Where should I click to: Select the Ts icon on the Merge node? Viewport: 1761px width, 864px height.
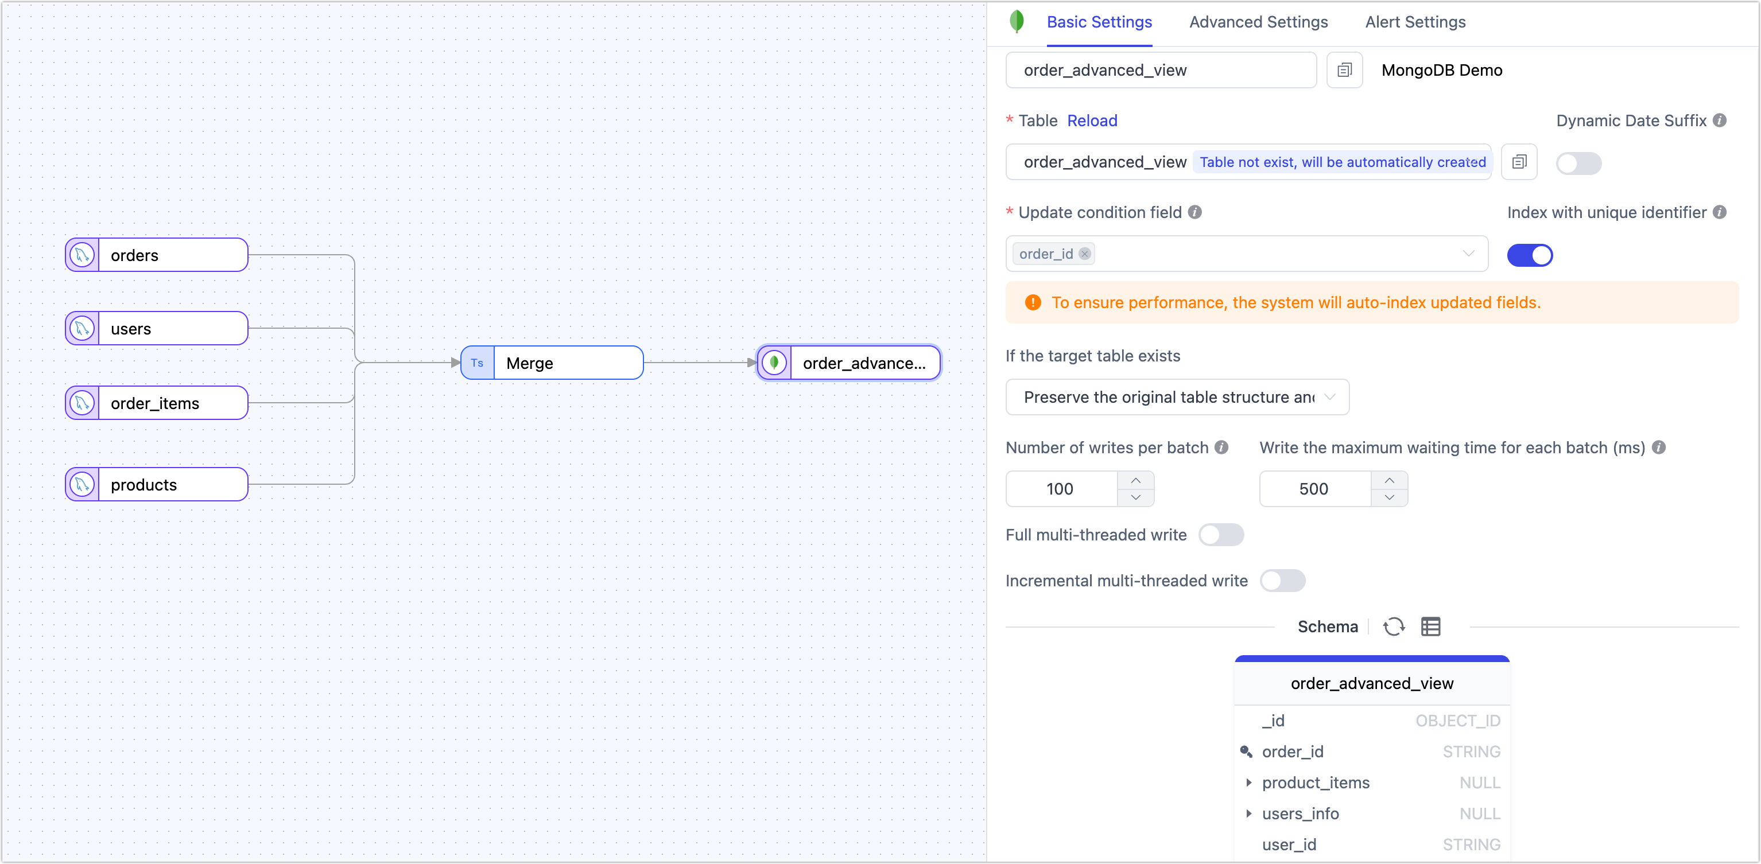click(477, 363)
